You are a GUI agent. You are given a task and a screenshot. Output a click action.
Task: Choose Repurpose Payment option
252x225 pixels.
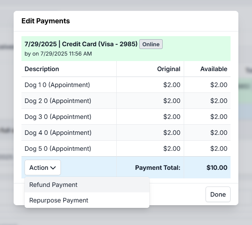(59, 201)
